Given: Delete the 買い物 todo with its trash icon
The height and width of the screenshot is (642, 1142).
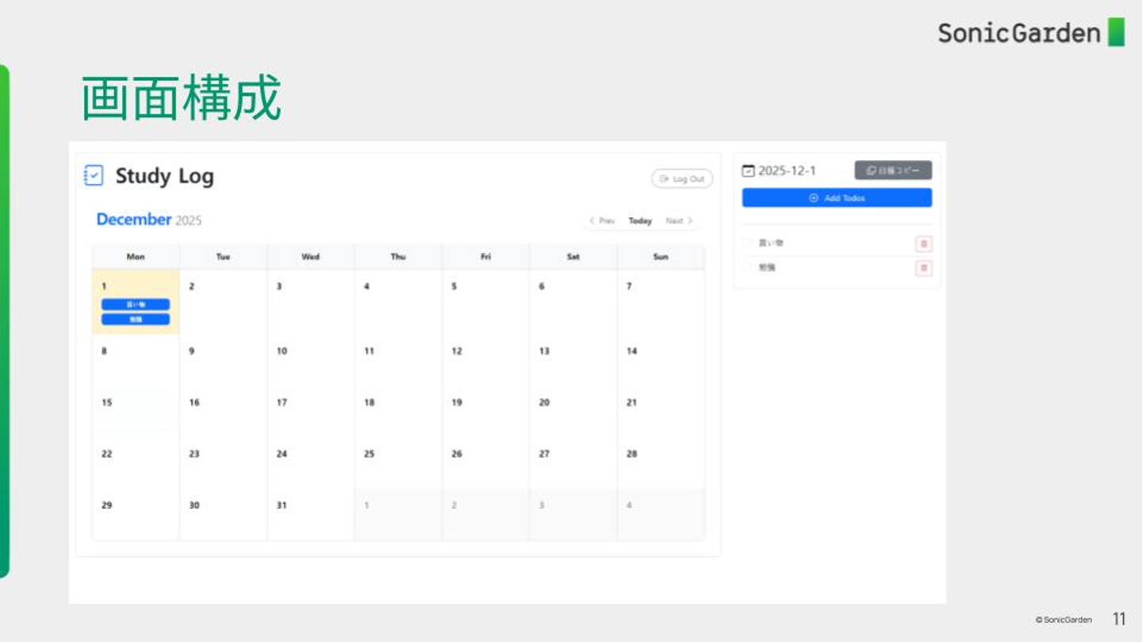Looking at the screenshot, I should pos(923,244).
